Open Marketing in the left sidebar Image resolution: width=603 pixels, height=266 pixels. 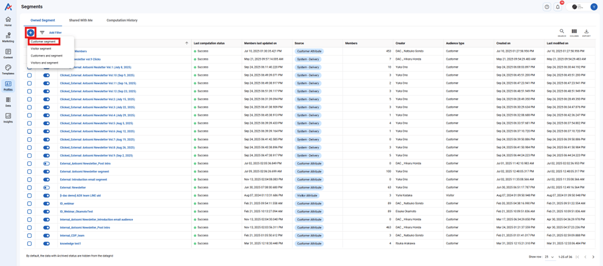[8, 37]
